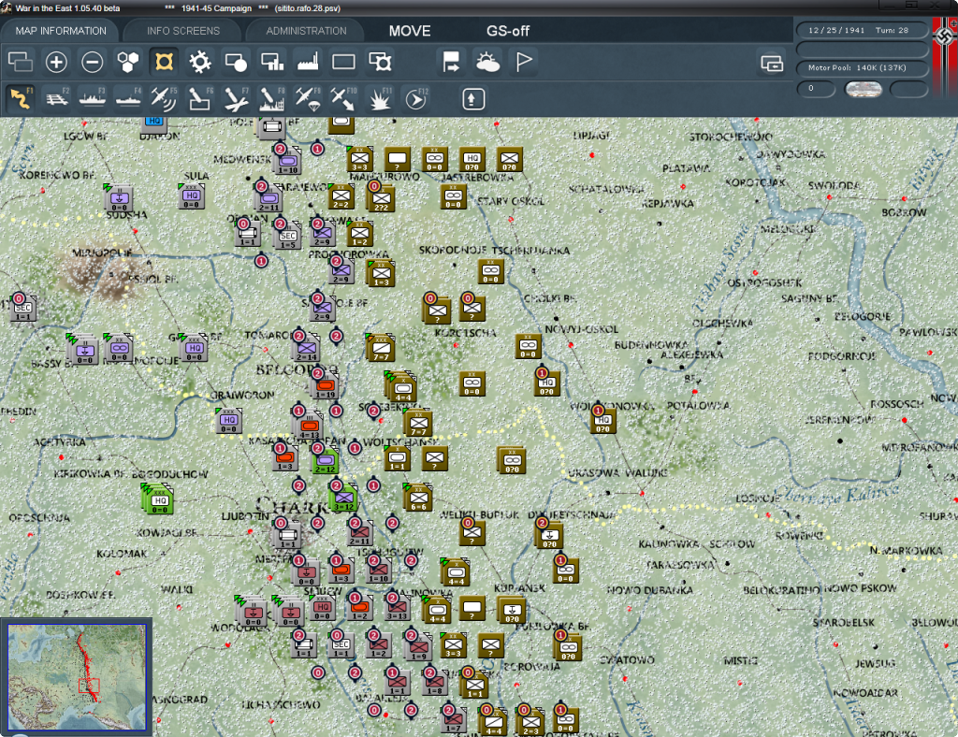Screen dimensions: 958x737
Task: Select the purple HQ counter below Sula
Action: pos(192,196)
